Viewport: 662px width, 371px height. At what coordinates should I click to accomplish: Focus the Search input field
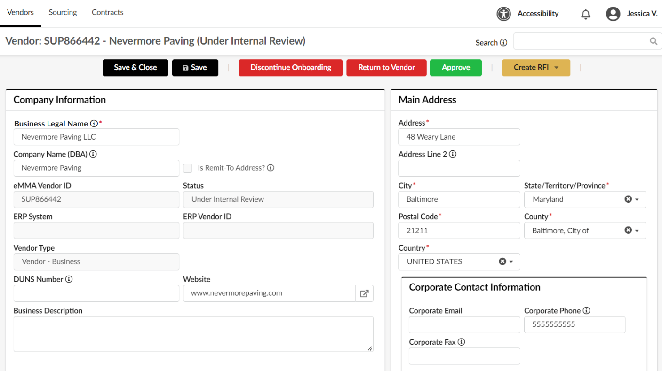(588, 41)
